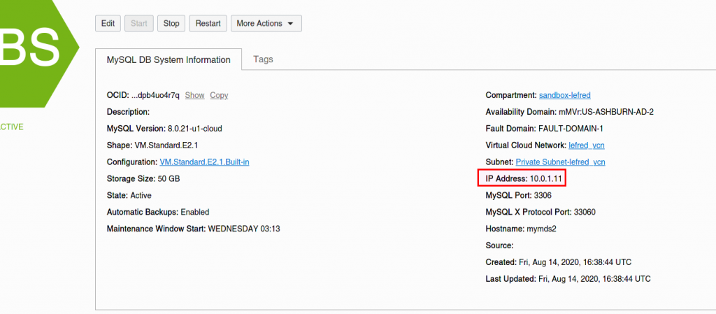Click the Edit button
Screen dimensions: 716x314
tap(108, 23)
